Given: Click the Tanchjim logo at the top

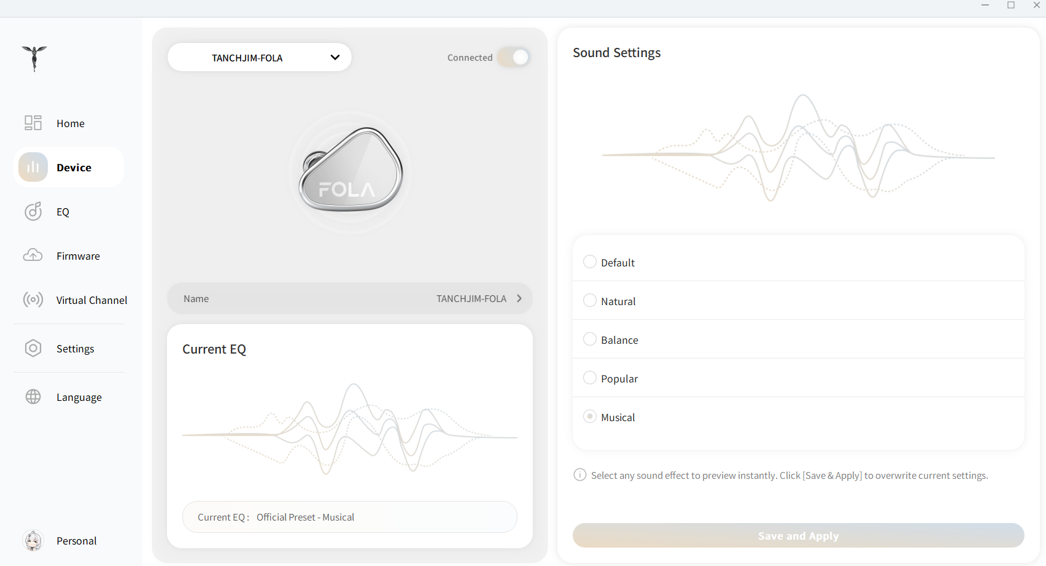Looking at the screenshot, I should (34, 58).
